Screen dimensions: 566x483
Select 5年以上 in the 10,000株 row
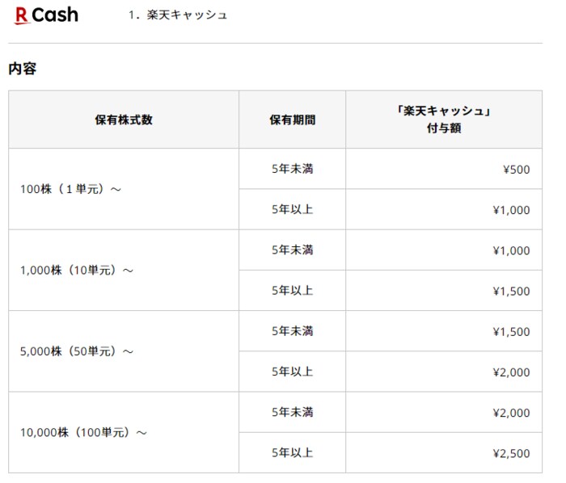pyautogui.click(x=292, y=452)
